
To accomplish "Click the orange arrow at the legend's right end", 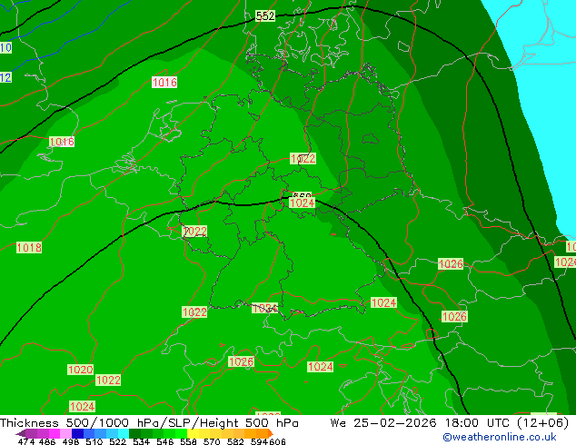I will pyautogui.click(x=271, y=433).
